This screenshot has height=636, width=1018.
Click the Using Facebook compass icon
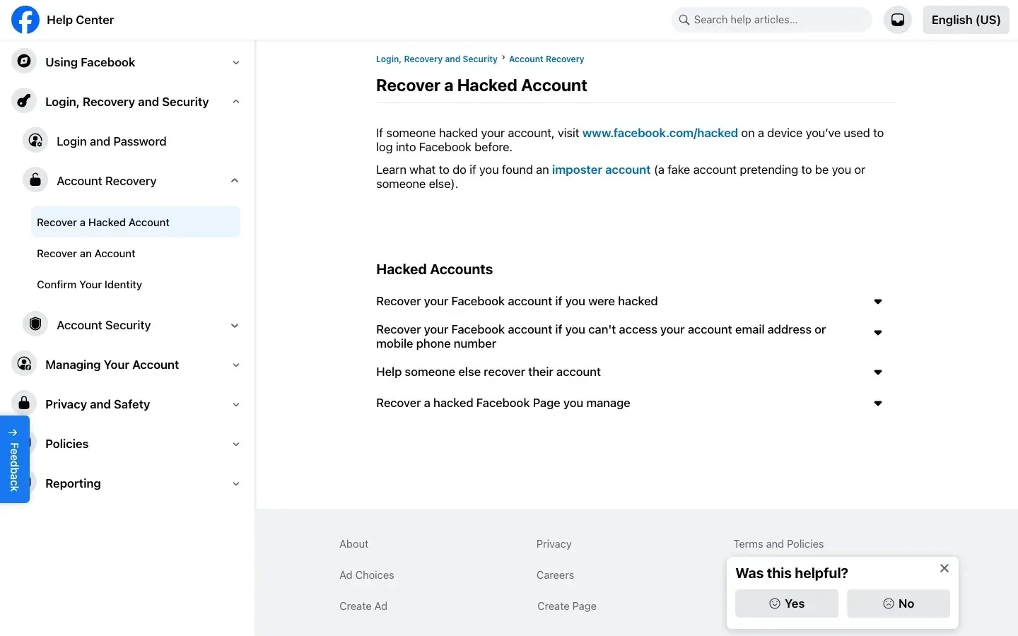click(x=24, y=61)
